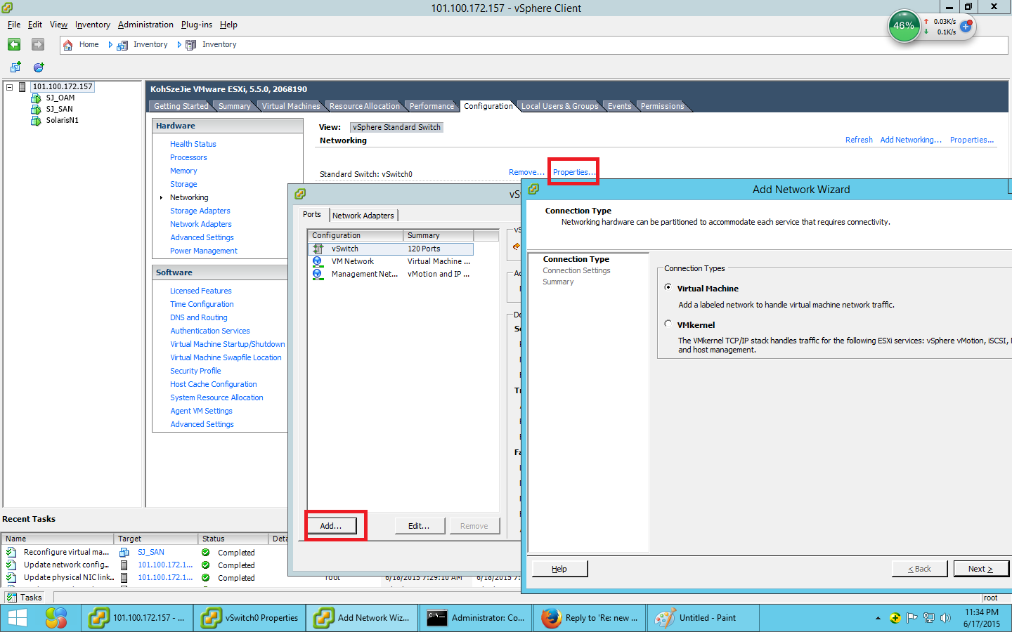This screenshot has width=1012, height=632.
Task: Open the Inventory menu
Action: click(93, 25)
